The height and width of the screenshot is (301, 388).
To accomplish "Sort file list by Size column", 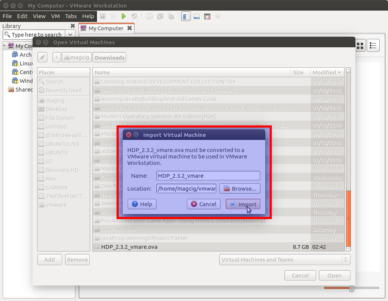I will 300,73.
